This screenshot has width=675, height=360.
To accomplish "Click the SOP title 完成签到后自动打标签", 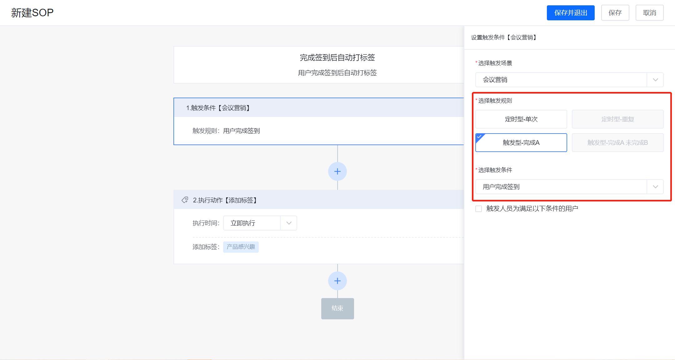I will 337,58.
